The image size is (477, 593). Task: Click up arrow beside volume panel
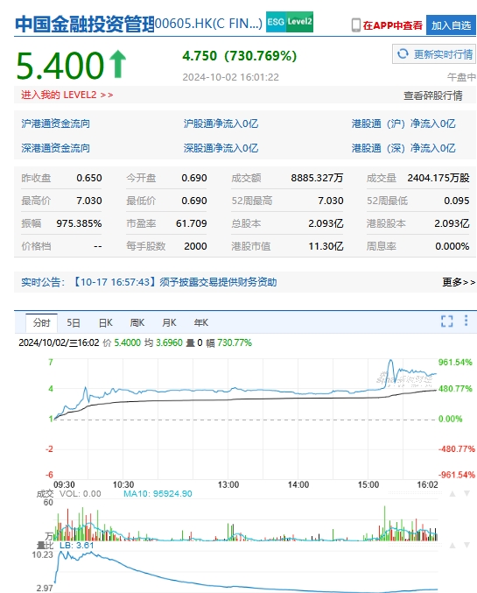click(x=452, y=494)
